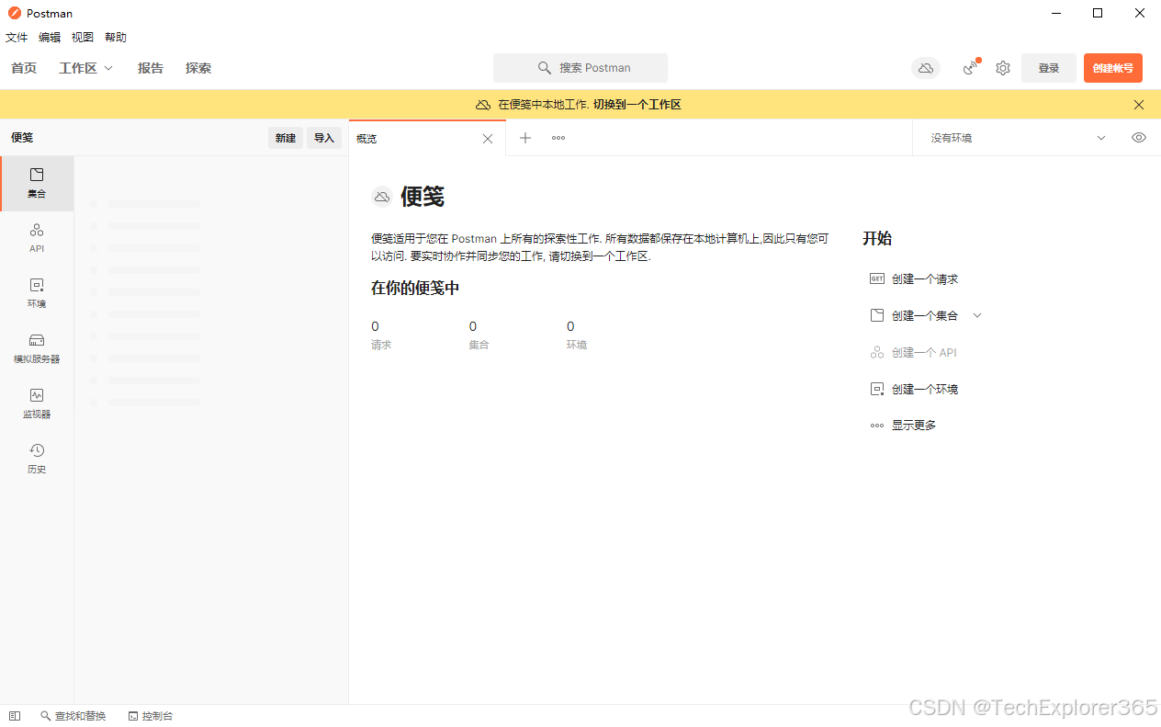
Task: Switch to the 概览 tab
Action: point(366,138)
